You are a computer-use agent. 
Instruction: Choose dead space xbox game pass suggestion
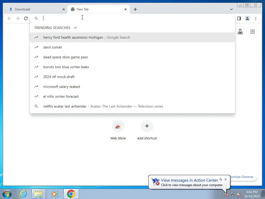pos(132,57)
